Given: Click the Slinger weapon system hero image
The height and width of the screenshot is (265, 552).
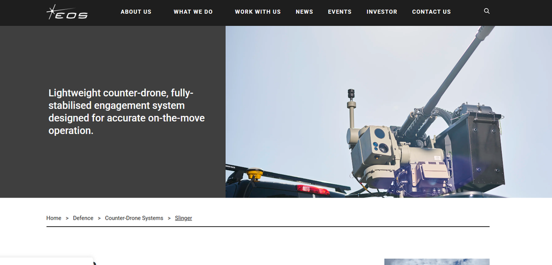Looking at the screenshot, I should pos(389,111).
